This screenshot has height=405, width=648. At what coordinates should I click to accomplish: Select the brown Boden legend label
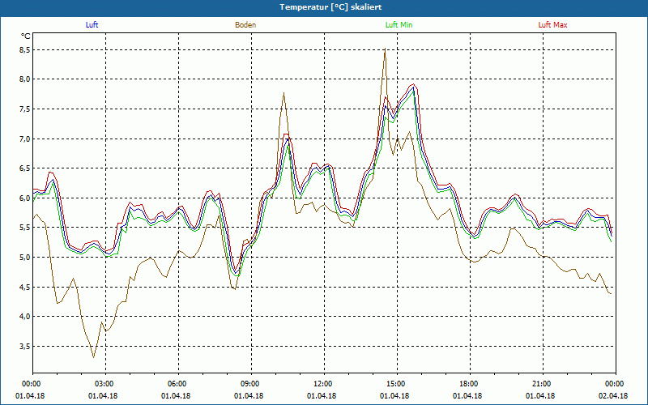[245, 25]
